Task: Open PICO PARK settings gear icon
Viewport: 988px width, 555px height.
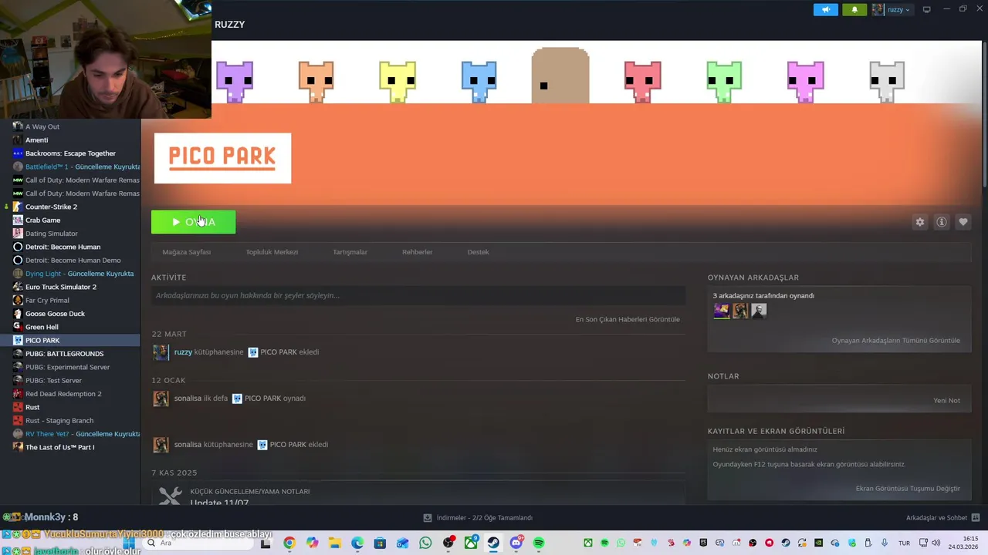Action: pyautogui.click(x=919, y=222)
